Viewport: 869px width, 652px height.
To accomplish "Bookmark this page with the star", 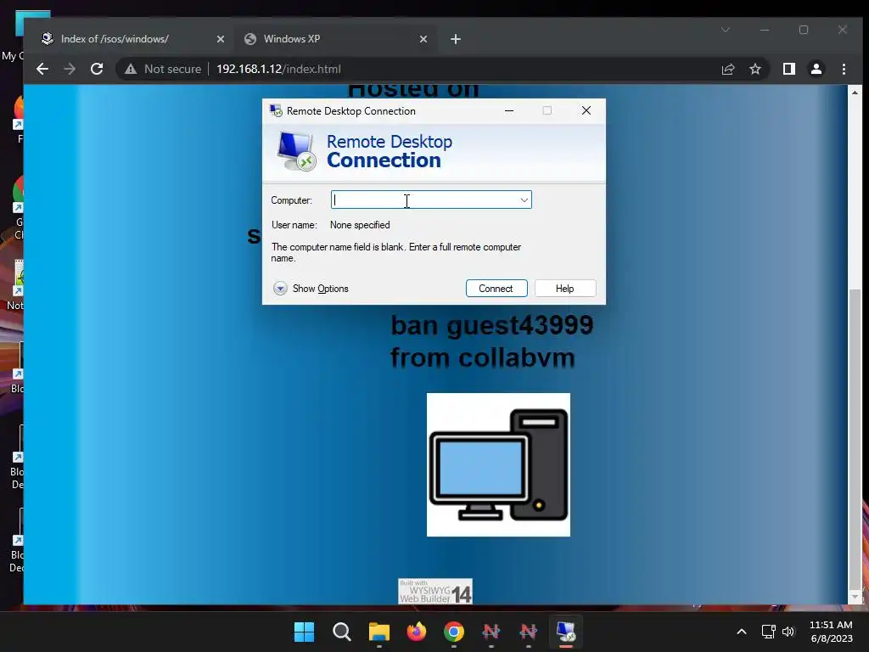I will coord(754,69).
